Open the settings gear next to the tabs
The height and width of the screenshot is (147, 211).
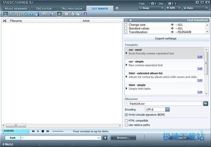(x=117, y=8)
